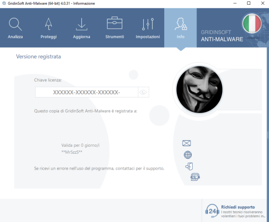Open the Proteggi protection tab
Image resolution: width=269 pixels, height=222 pixels.
pyautogui.click(x=49, y=28)
